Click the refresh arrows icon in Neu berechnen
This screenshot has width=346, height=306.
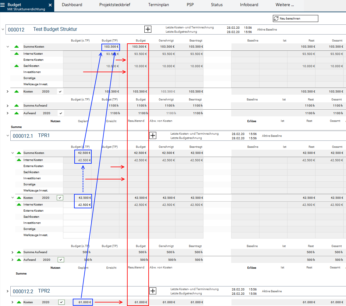coord(276,19)
